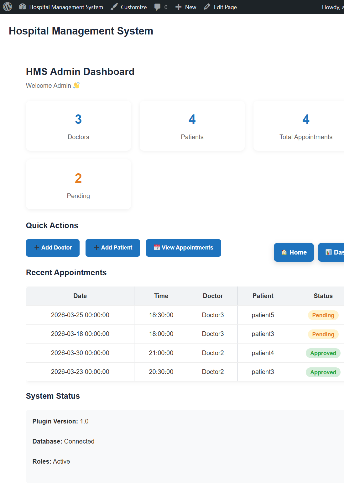
Task: Open Hospital Management System admin bar menu
Action: [x=61, y=7]
